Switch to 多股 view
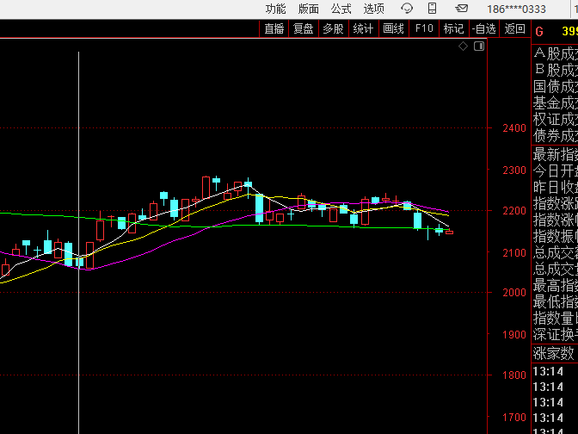The image size is (578, 434). [333, 28]
